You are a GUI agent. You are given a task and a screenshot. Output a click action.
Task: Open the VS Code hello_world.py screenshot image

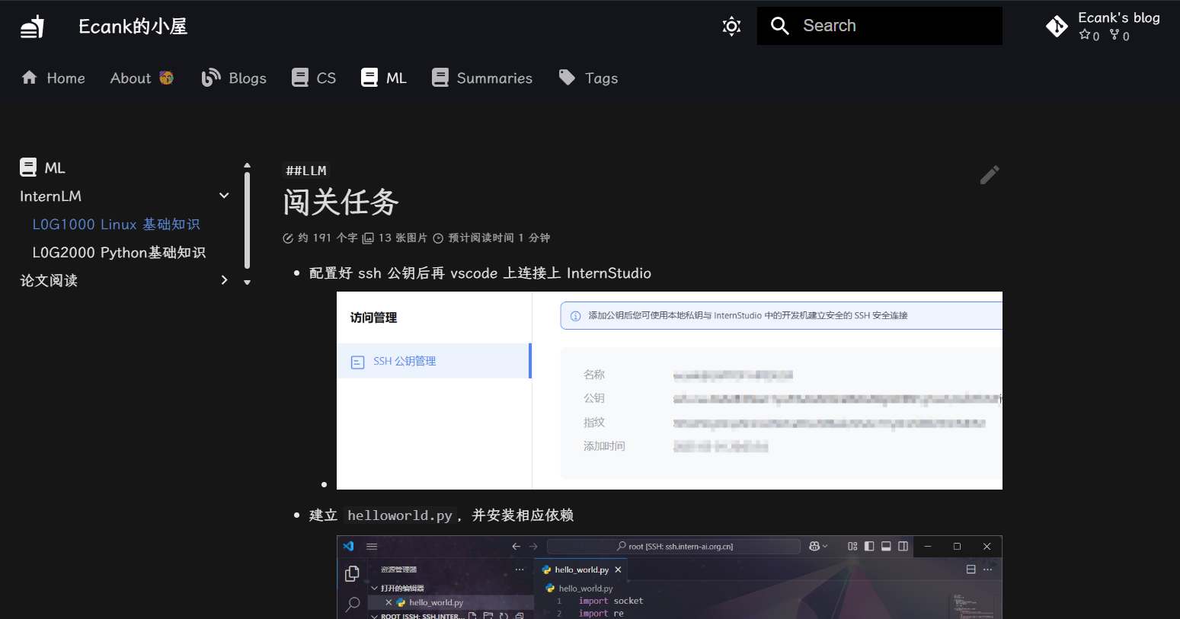(x=670, y=577)
